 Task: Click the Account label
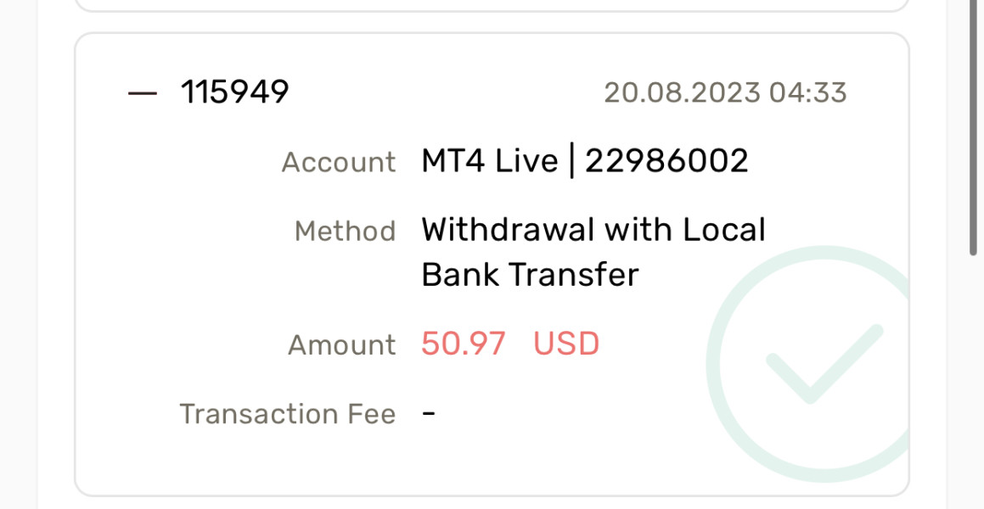(338, 161)
